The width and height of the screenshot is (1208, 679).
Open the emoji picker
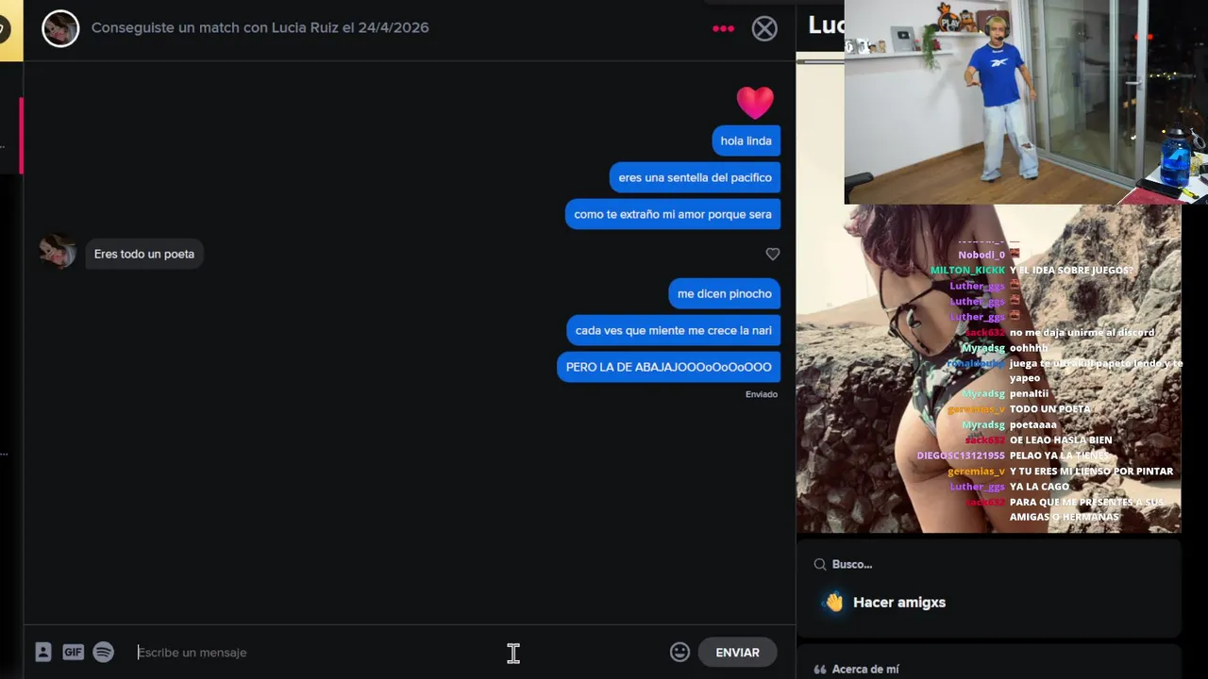point(679,652)
